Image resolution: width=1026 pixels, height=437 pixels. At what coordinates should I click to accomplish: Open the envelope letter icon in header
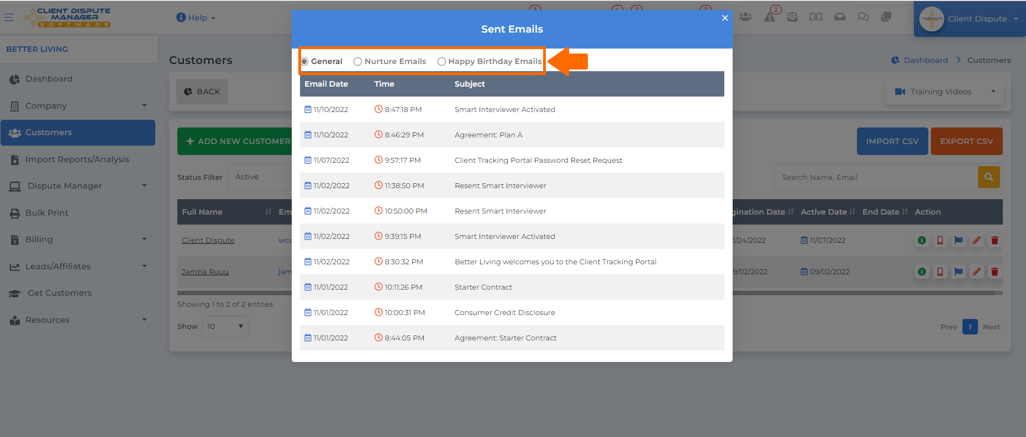coord(792,17)
